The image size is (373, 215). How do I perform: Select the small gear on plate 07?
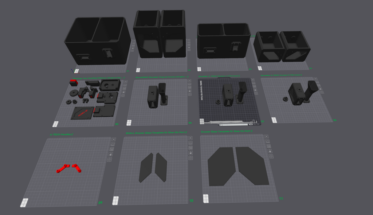[x=218, y=102]
